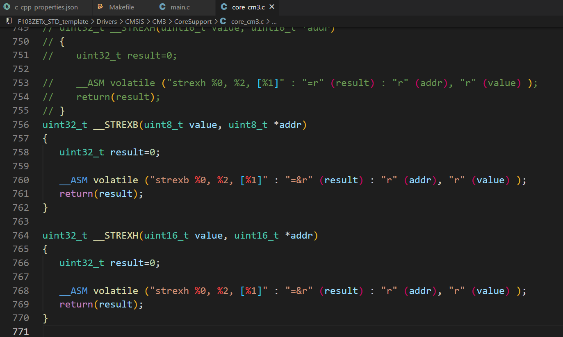Click the __ASM keyword on line 760
563x337 pixels.
click(73, 180)
